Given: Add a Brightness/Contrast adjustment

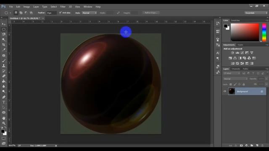Looking at the screenshot, I should pos(232,53).
